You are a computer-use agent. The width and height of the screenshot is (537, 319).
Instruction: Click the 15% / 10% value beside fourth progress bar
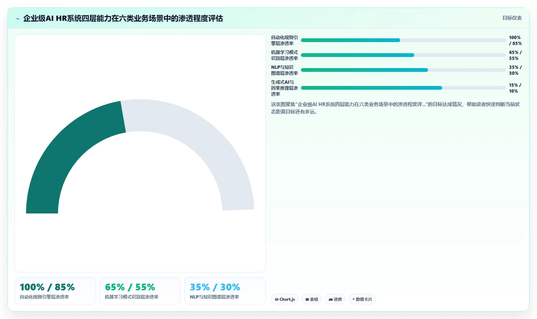pos(515,88)
